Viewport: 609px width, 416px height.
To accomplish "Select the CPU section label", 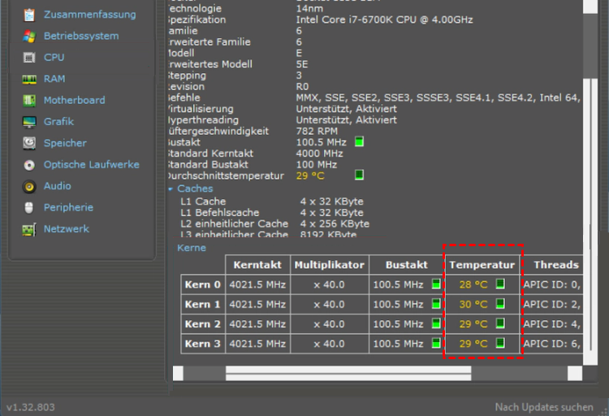I will [x=54, y=58].
